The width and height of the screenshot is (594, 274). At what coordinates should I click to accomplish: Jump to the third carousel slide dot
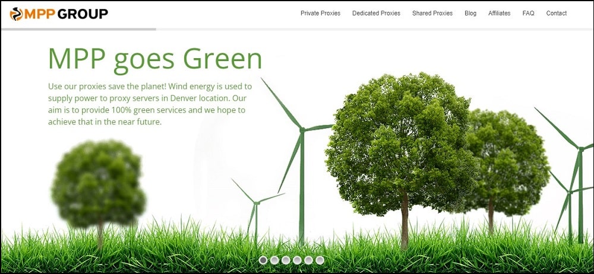tap(286, 260)
